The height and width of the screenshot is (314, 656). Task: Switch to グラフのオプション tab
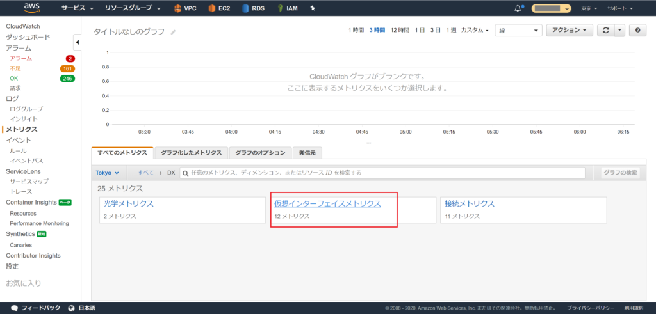pos(259,152)
